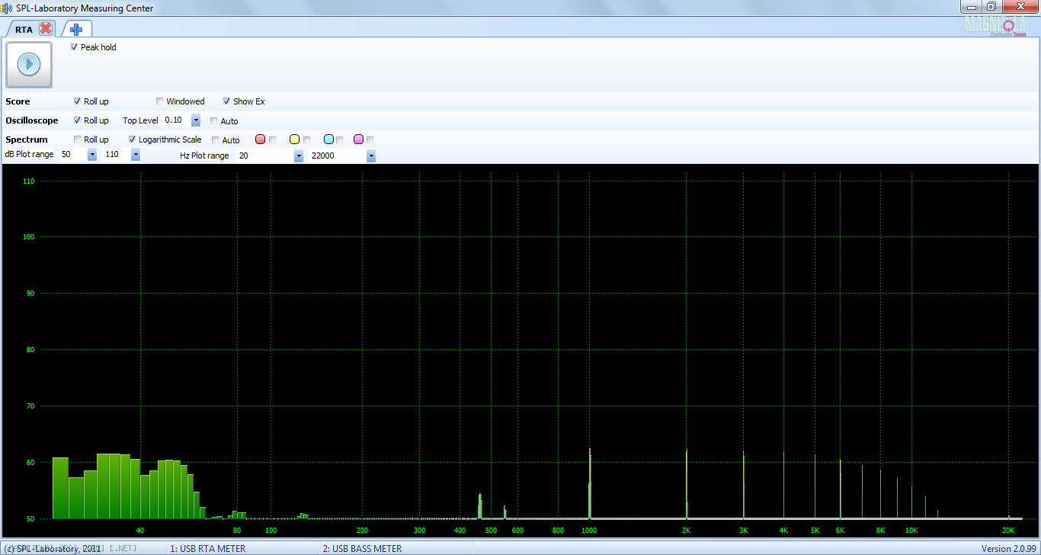The image size is (1041, 555).
Task: Click USB BASS METER in the status bar
Action: point(362,548)
